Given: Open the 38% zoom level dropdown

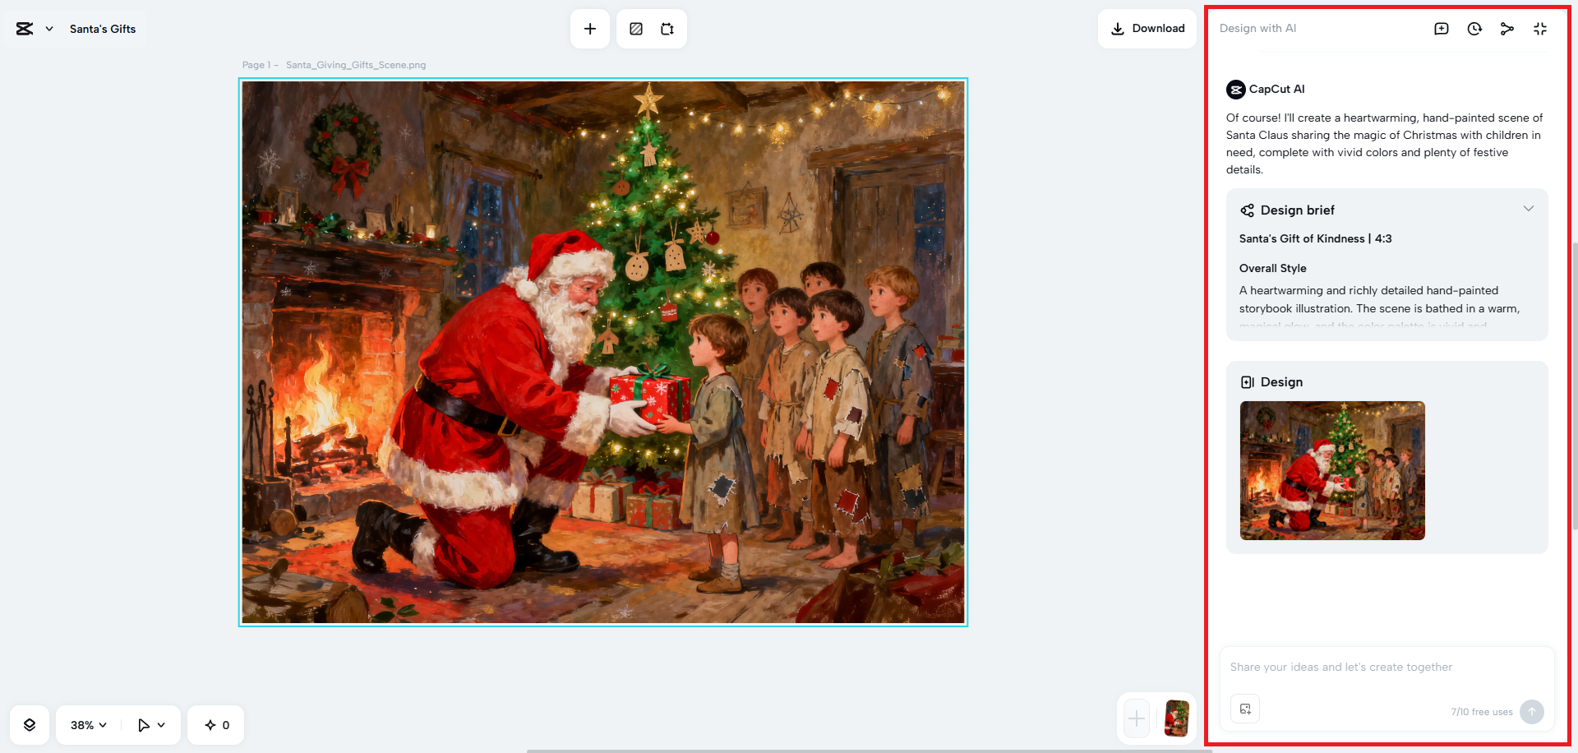Looking at the screenshot, I should (x=89, y=725).
